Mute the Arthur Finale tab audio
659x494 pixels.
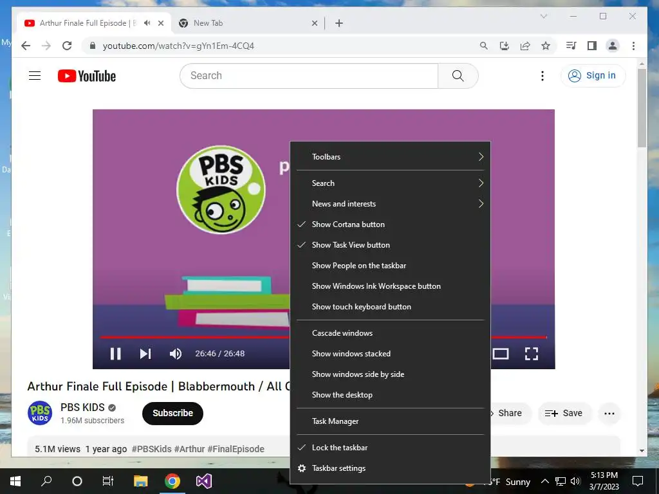point(147,23)
